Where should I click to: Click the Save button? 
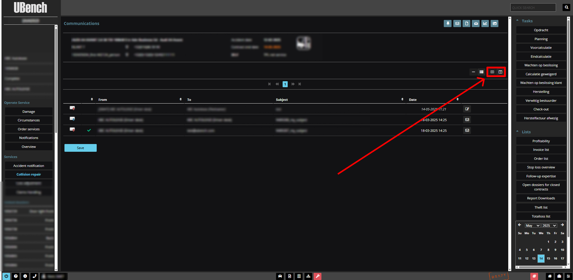tap(81, 148)
